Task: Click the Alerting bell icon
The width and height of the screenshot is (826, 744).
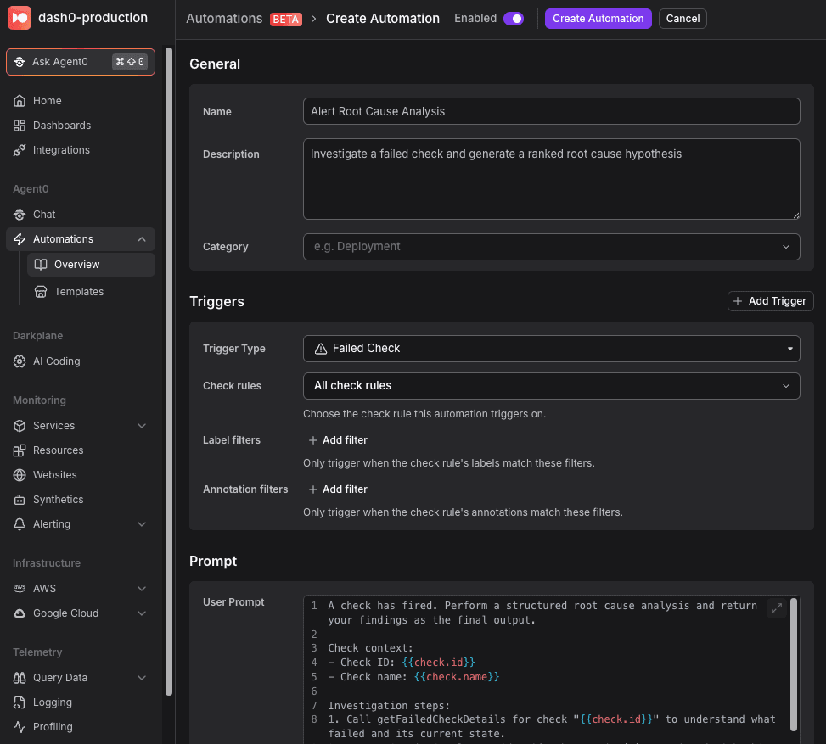Action: coord(20,524)
